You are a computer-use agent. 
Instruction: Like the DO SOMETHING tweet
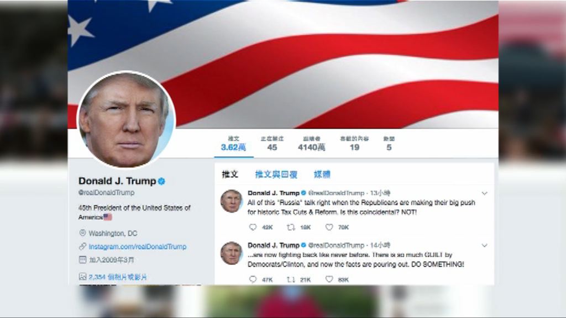click(x=329, y=279)
